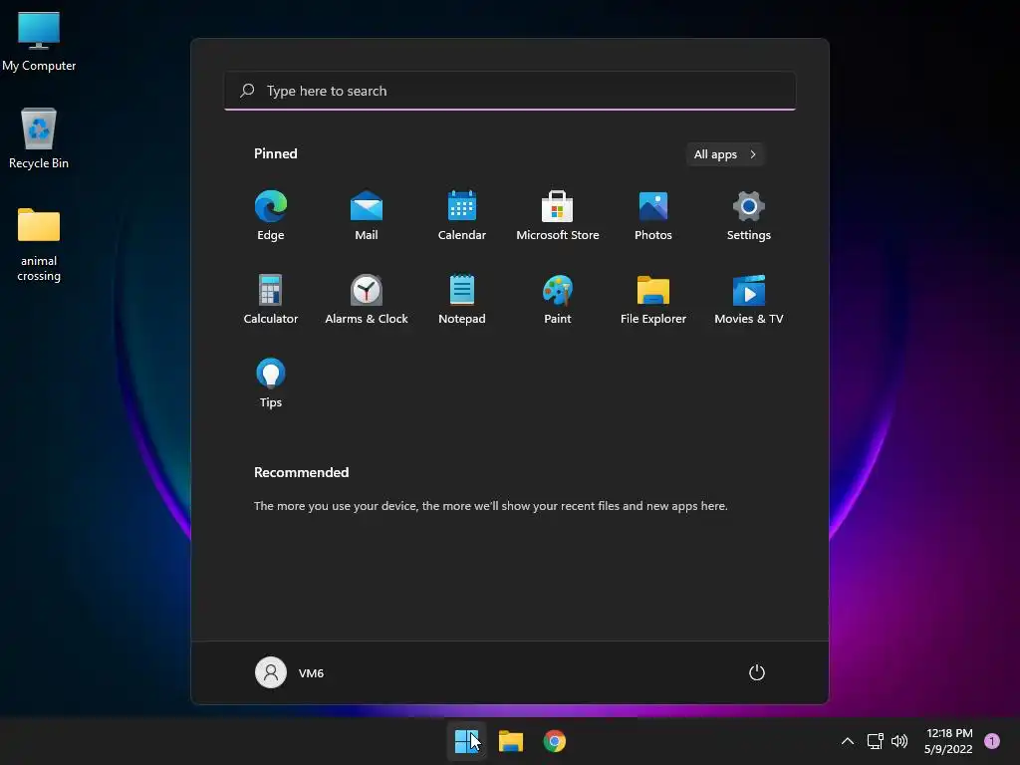Focus the Type here to search box
Screen dimensions: 1020x765
(x=510, y=91)
